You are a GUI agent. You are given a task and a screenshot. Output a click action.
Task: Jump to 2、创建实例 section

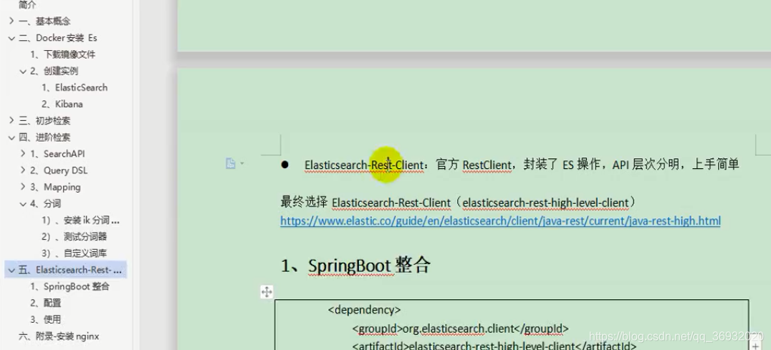coord(54,71)
